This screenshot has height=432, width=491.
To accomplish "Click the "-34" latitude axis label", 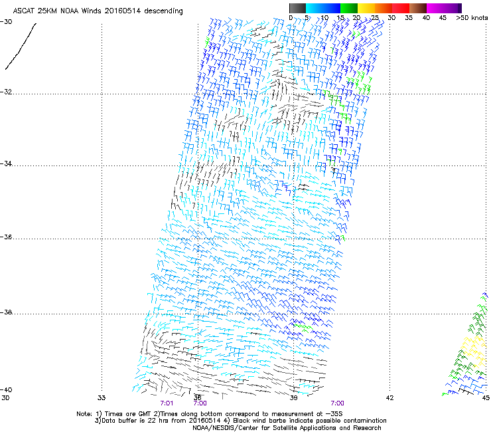I will (x=6, y=163).
